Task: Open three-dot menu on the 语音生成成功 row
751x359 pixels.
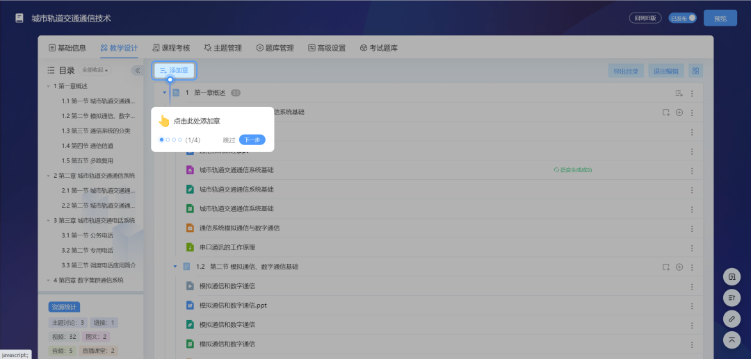Action: [x=692, y=171]
